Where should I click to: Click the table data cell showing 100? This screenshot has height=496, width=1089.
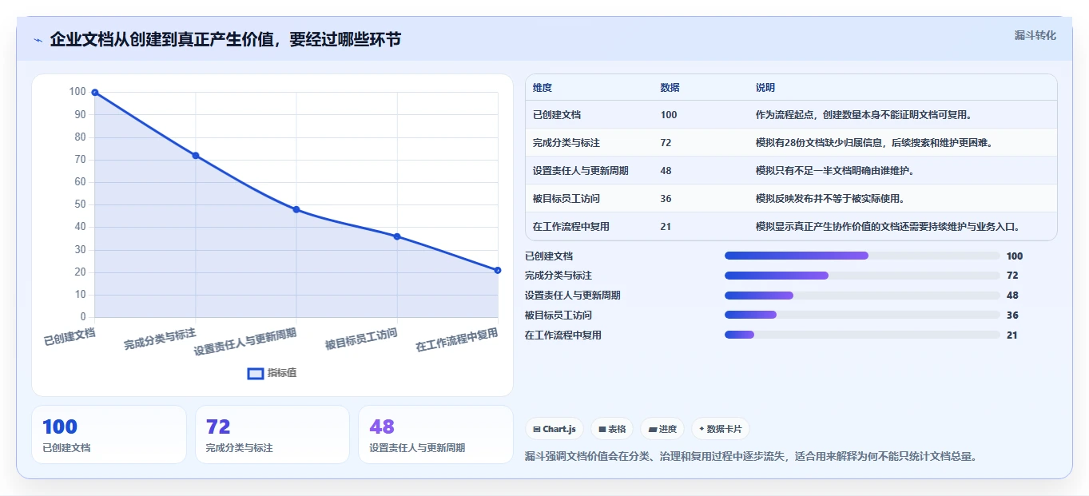[669, 115]
